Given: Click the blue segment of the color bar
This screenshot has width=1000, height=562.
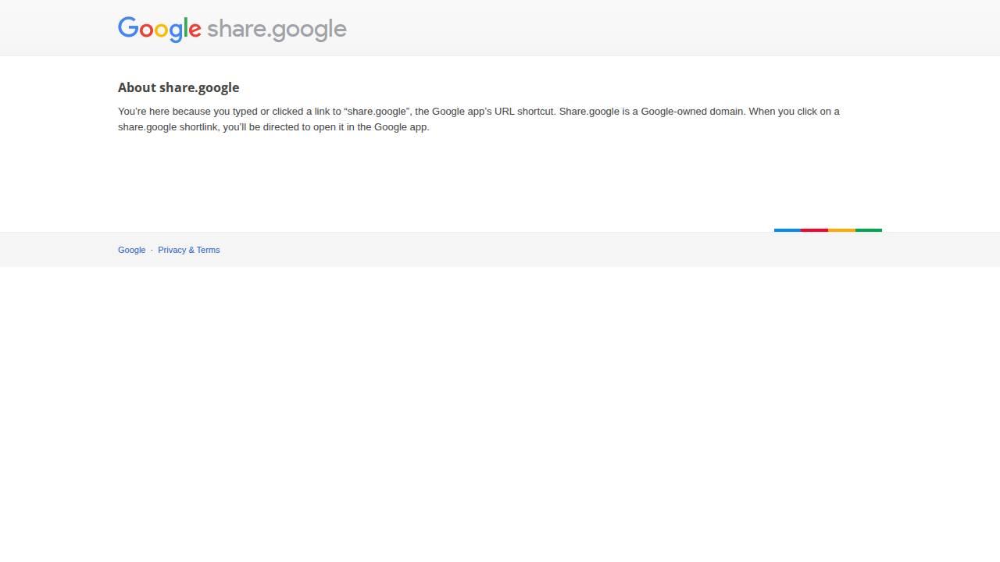Looking at the screenshot, I should tap(787, 230).
